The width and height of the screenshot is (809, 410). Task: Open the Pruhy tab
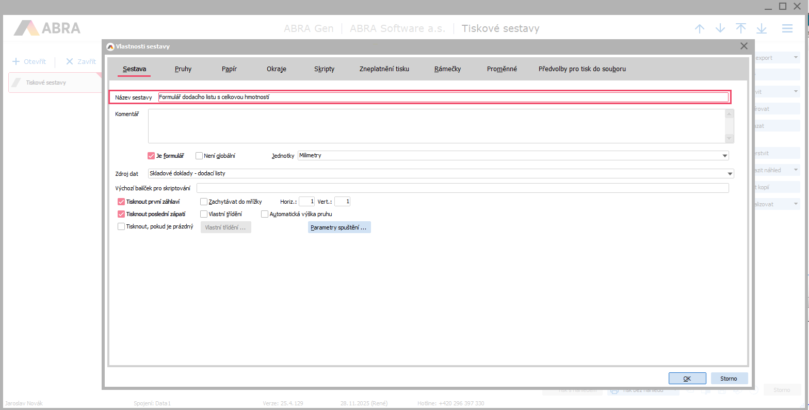point(183,69)
